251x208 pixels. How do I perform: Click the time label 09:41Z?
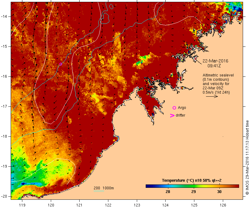tap(214, 66)
